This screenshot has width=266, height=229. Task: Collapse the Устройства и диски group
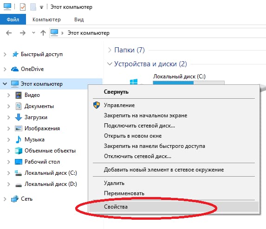tap(110, 64)
